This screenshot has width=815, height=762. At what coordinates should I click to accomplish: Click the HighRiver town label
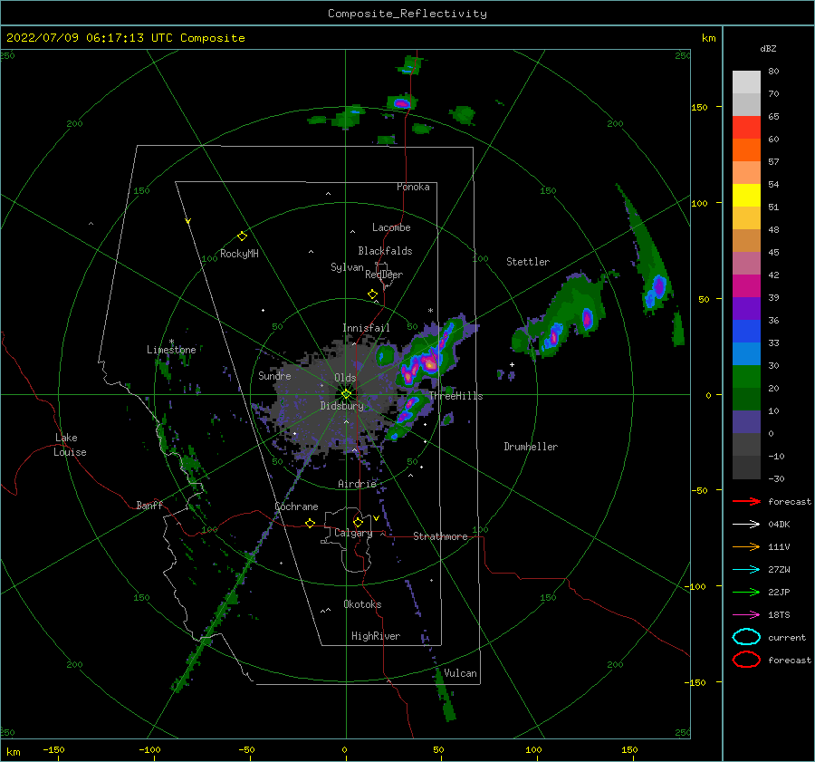point(376,636)
